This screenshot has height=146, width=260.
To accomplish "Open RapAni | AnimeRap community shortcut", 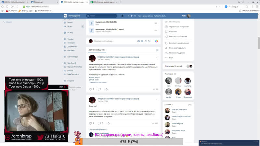I will point(74,67).
